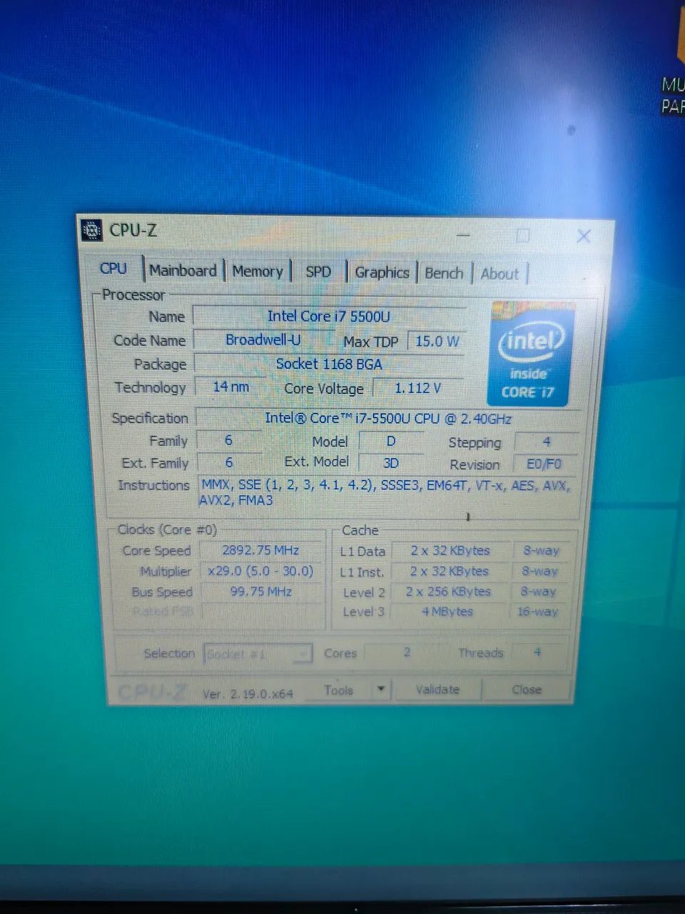Minimize the CPU-Z window
This screenshot has height=914, width=685.
point(463,234)
